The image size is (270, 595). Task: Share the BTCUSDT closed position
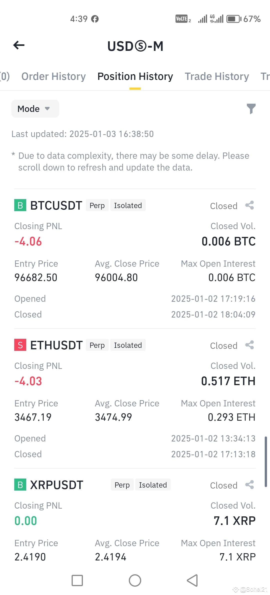(249, 205)
